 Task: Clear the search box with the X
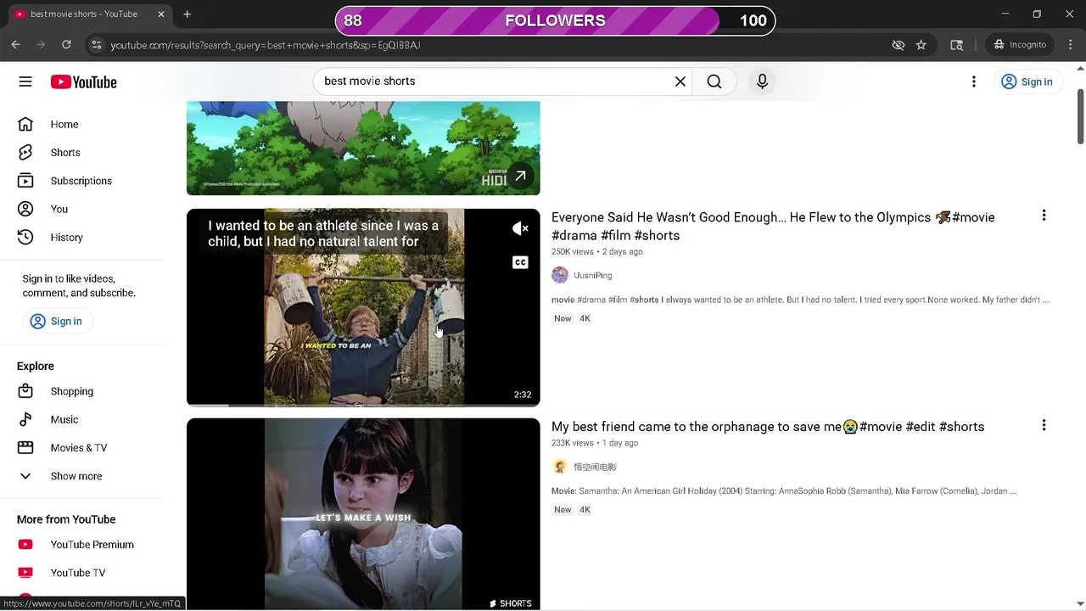(x=680, y=81)
